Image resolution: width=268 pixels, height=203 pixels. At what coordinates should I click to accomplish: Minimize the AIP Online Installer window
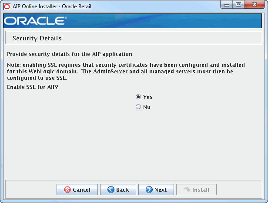tap(227, 5)
